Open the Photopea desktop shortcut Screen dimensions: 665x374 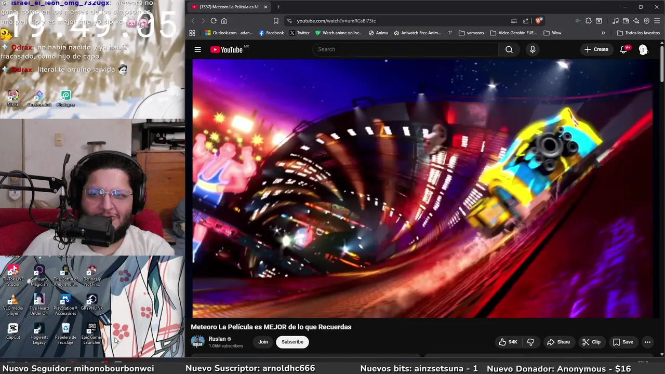pos(65,98)
